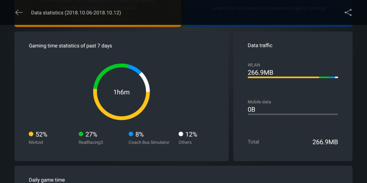This screenshot has height=183, width=367.
Task: Tap the Total data traffic row
Action: [292, 142]
